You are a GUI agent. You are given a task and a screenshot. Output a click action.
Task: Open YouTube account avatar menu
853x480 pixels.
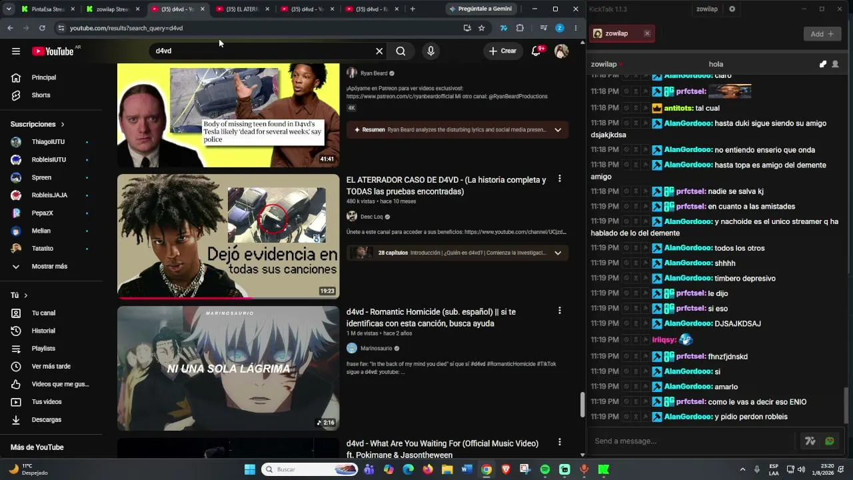[x=561, y=51]
